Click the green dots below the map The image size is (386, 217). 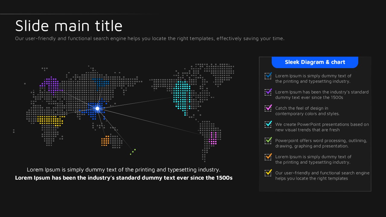click(133, 152)
